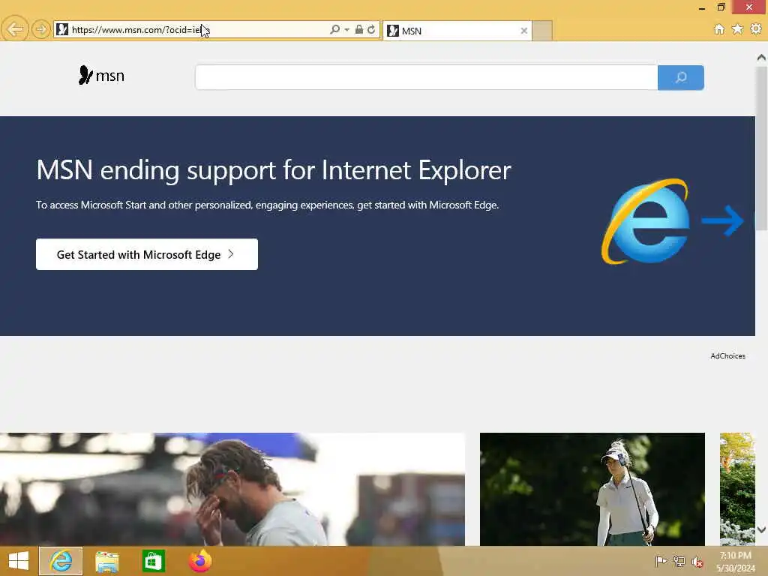Click the Internet Explorer logo graphic
This screenshot has height=576, width=768.
click(x=646, y=221)
